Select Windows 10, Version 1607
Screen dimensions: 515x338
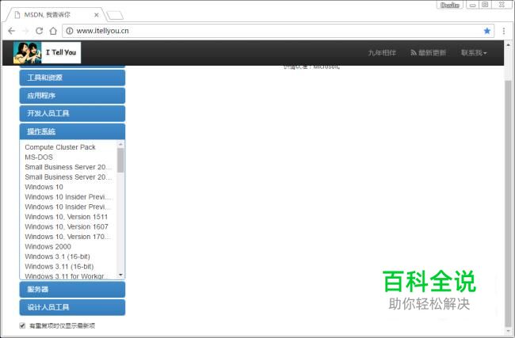[67, 226]
